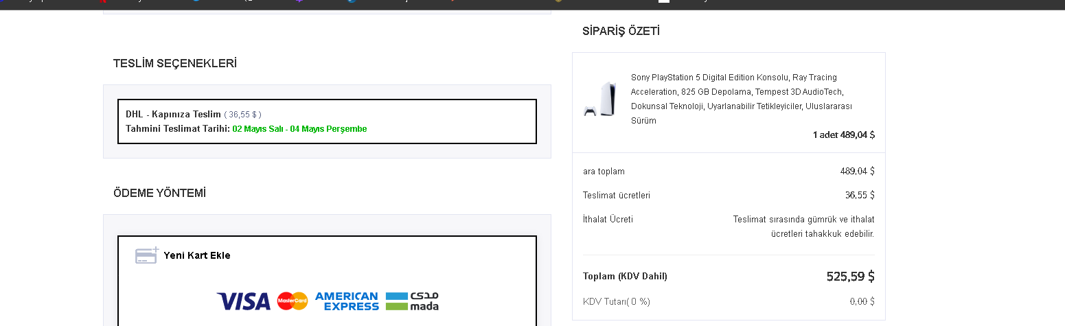The width and height of the screenshot is (1065, 326).
Task: Open the PlayStation 5 product thumbnail
Action: 599,99
